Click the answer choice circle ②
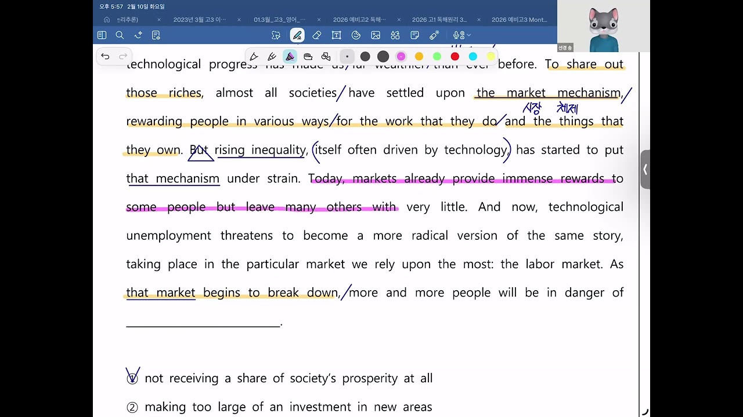Viewport: 743px width, 417px height. (x=132, y=407)
